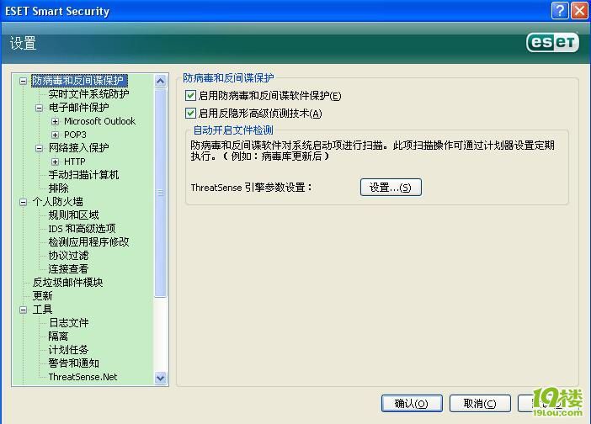Collapse the 工具 tree node
Image resolution: width=591 pixels, height=424 pixels.
click(23, 310)
